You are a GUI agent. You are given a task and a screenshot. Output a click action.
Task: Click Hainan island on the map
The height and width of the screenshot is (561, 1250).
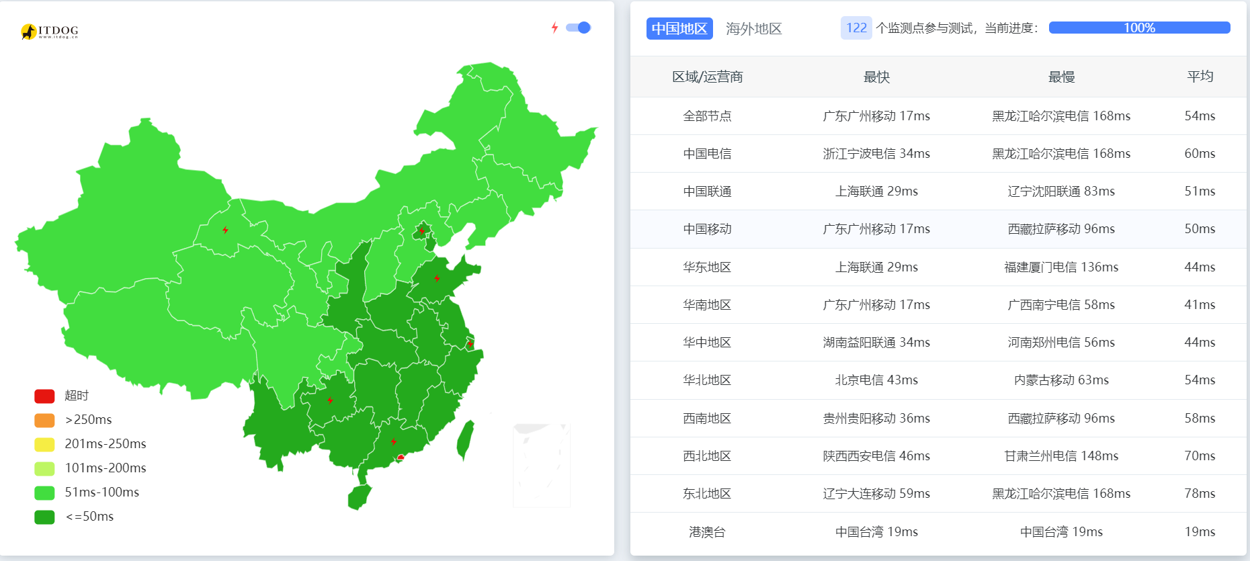coord(360,497)
